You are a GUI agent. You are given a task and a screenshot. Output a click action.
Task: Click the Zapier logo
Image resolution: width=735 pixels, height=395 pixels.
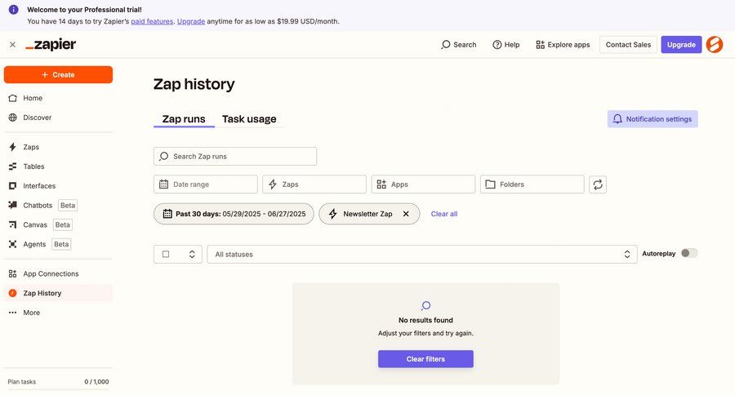click(51, 45)
